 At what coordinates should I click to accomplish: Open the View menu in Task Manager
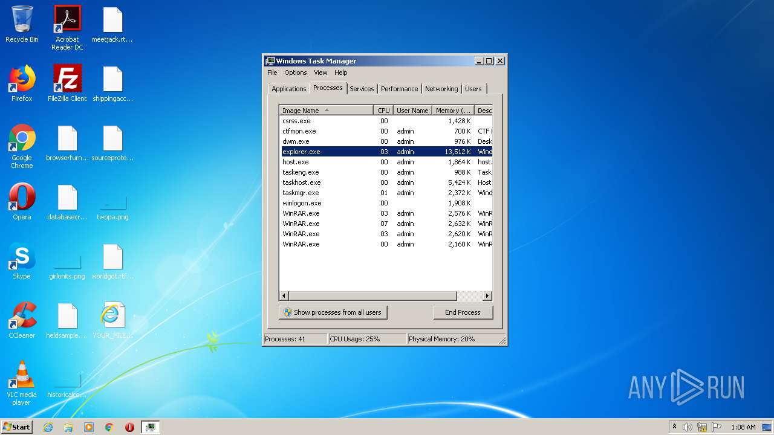(320, 72)
